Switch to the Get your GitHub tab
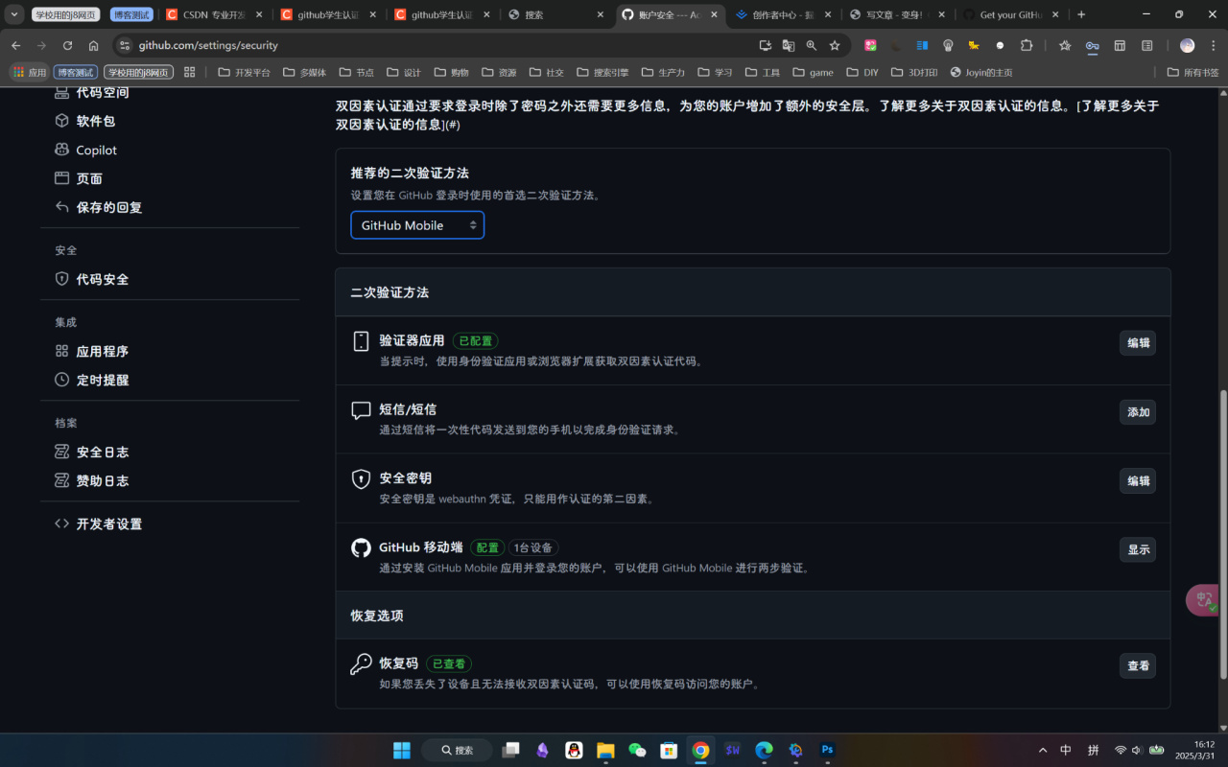This screenshot has height=767, width=1228. click(1013, 15)
